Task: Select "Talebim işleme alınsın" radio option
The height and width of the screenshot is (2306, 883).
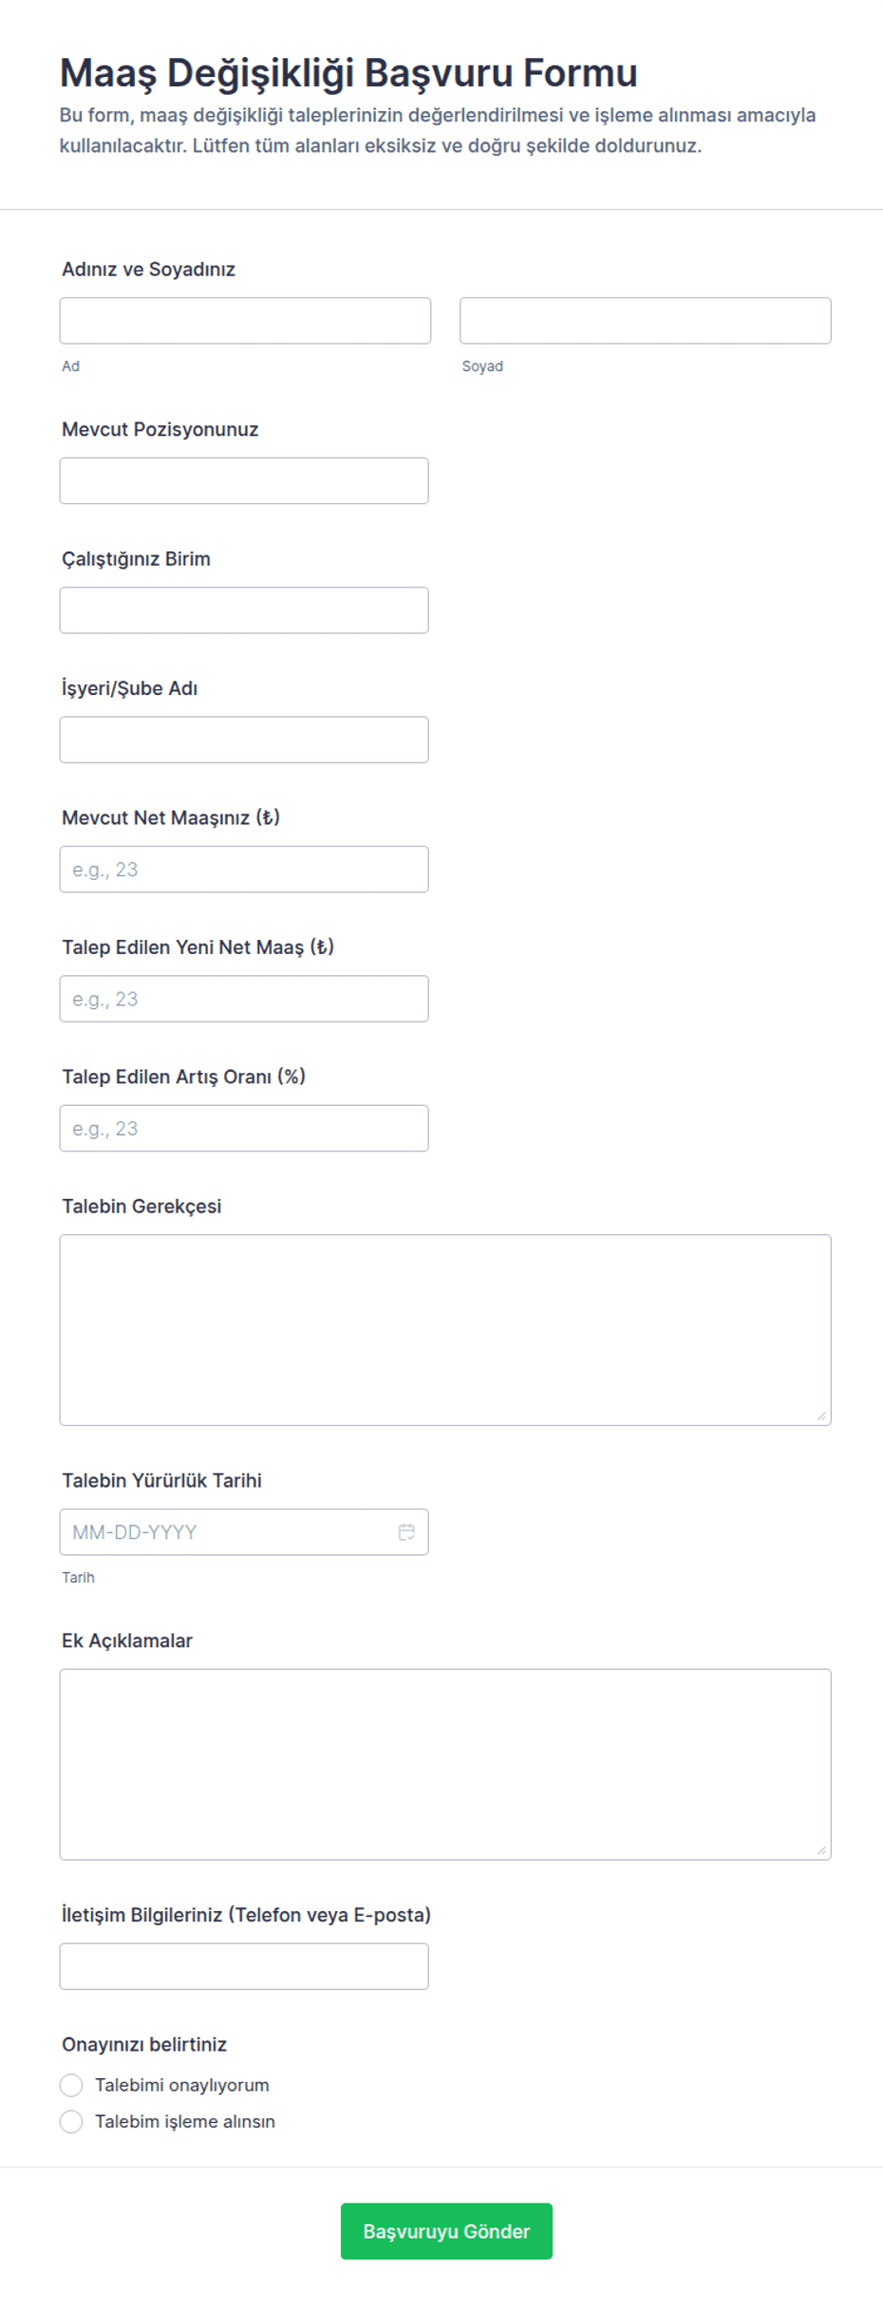Action: tap(71, 2121)
